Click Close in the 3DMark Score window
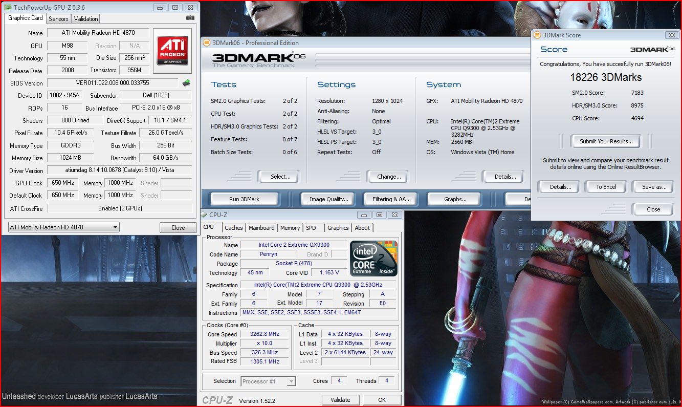This screenshot has width=682, height=407. 653,209
